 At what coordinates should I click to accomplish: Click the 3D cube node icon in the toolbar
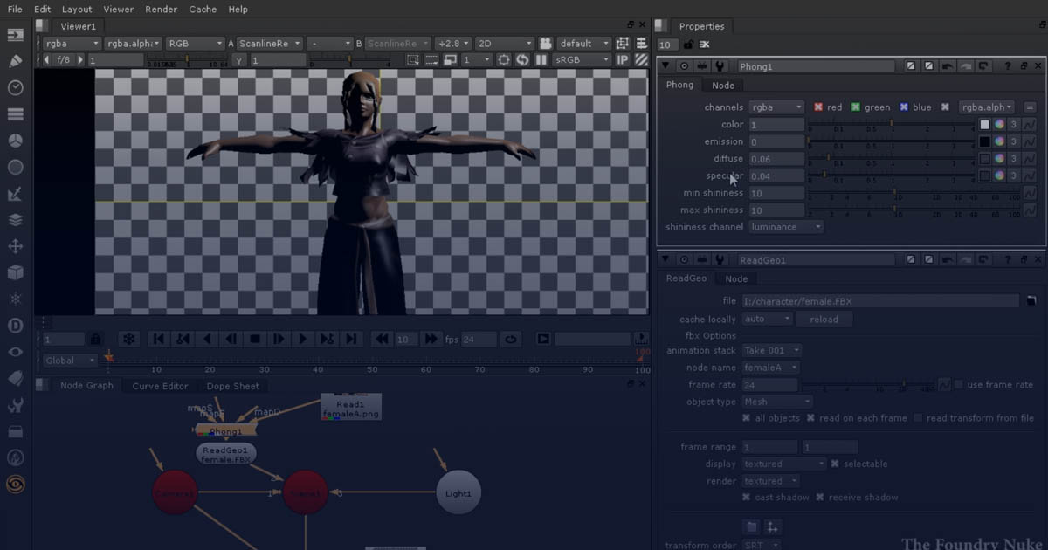click(x=15, y=272)
